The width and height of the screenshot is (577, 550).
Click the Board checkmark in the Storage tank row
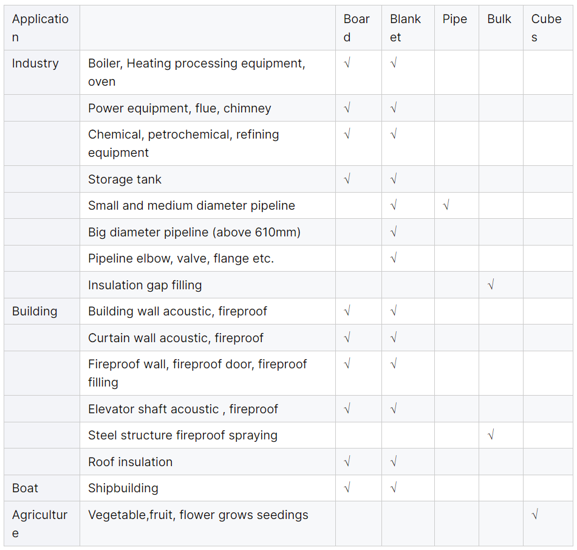(347, 179)
